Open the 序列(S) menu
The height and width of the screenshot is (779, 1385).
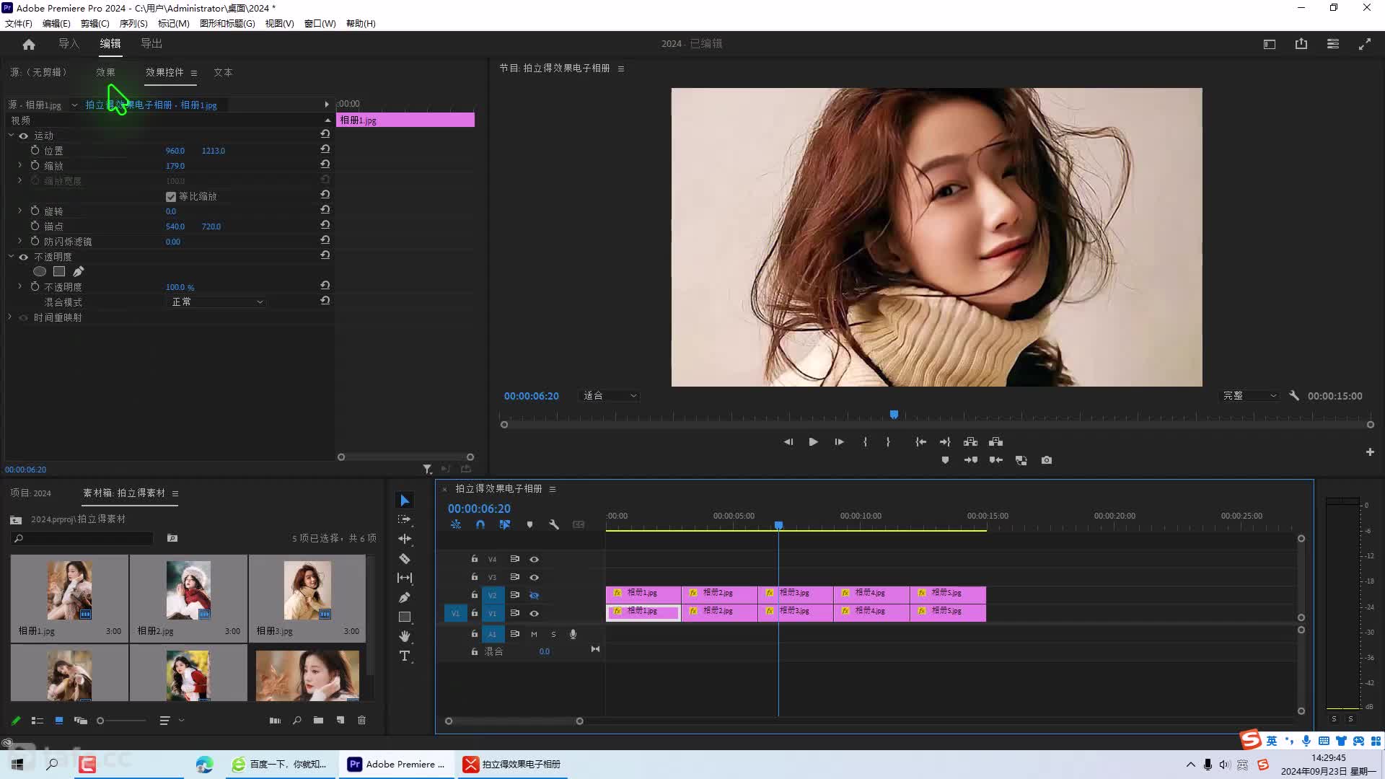click(x=133, y=24)
